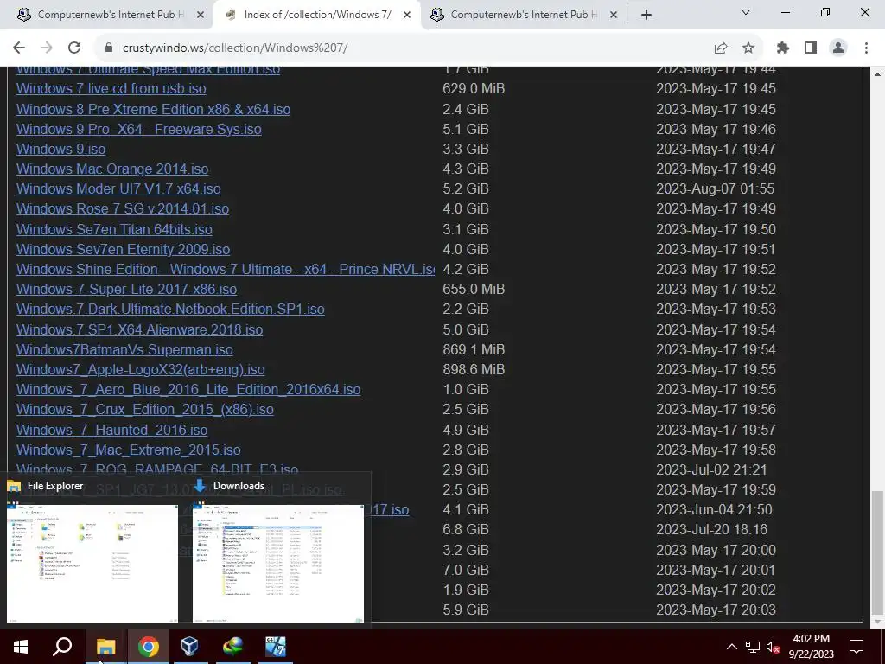Download Windows_7_Crux_Edition_2015_(x86).iso

[145, 409]
